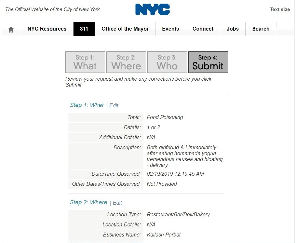Select the Step 4: Submit box
Screen dimensions: 296x243
pos(208,62)
